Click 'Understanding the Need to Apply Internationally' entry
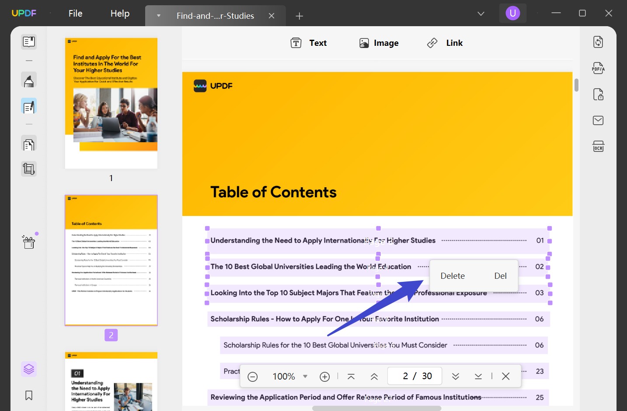The width and height of the screenshot is (627, 411). pos(323,240)
